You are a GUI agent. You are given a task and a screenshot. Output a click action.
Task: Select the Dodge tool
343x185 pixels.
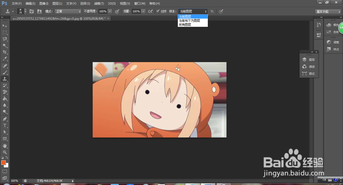coord(4,112)
